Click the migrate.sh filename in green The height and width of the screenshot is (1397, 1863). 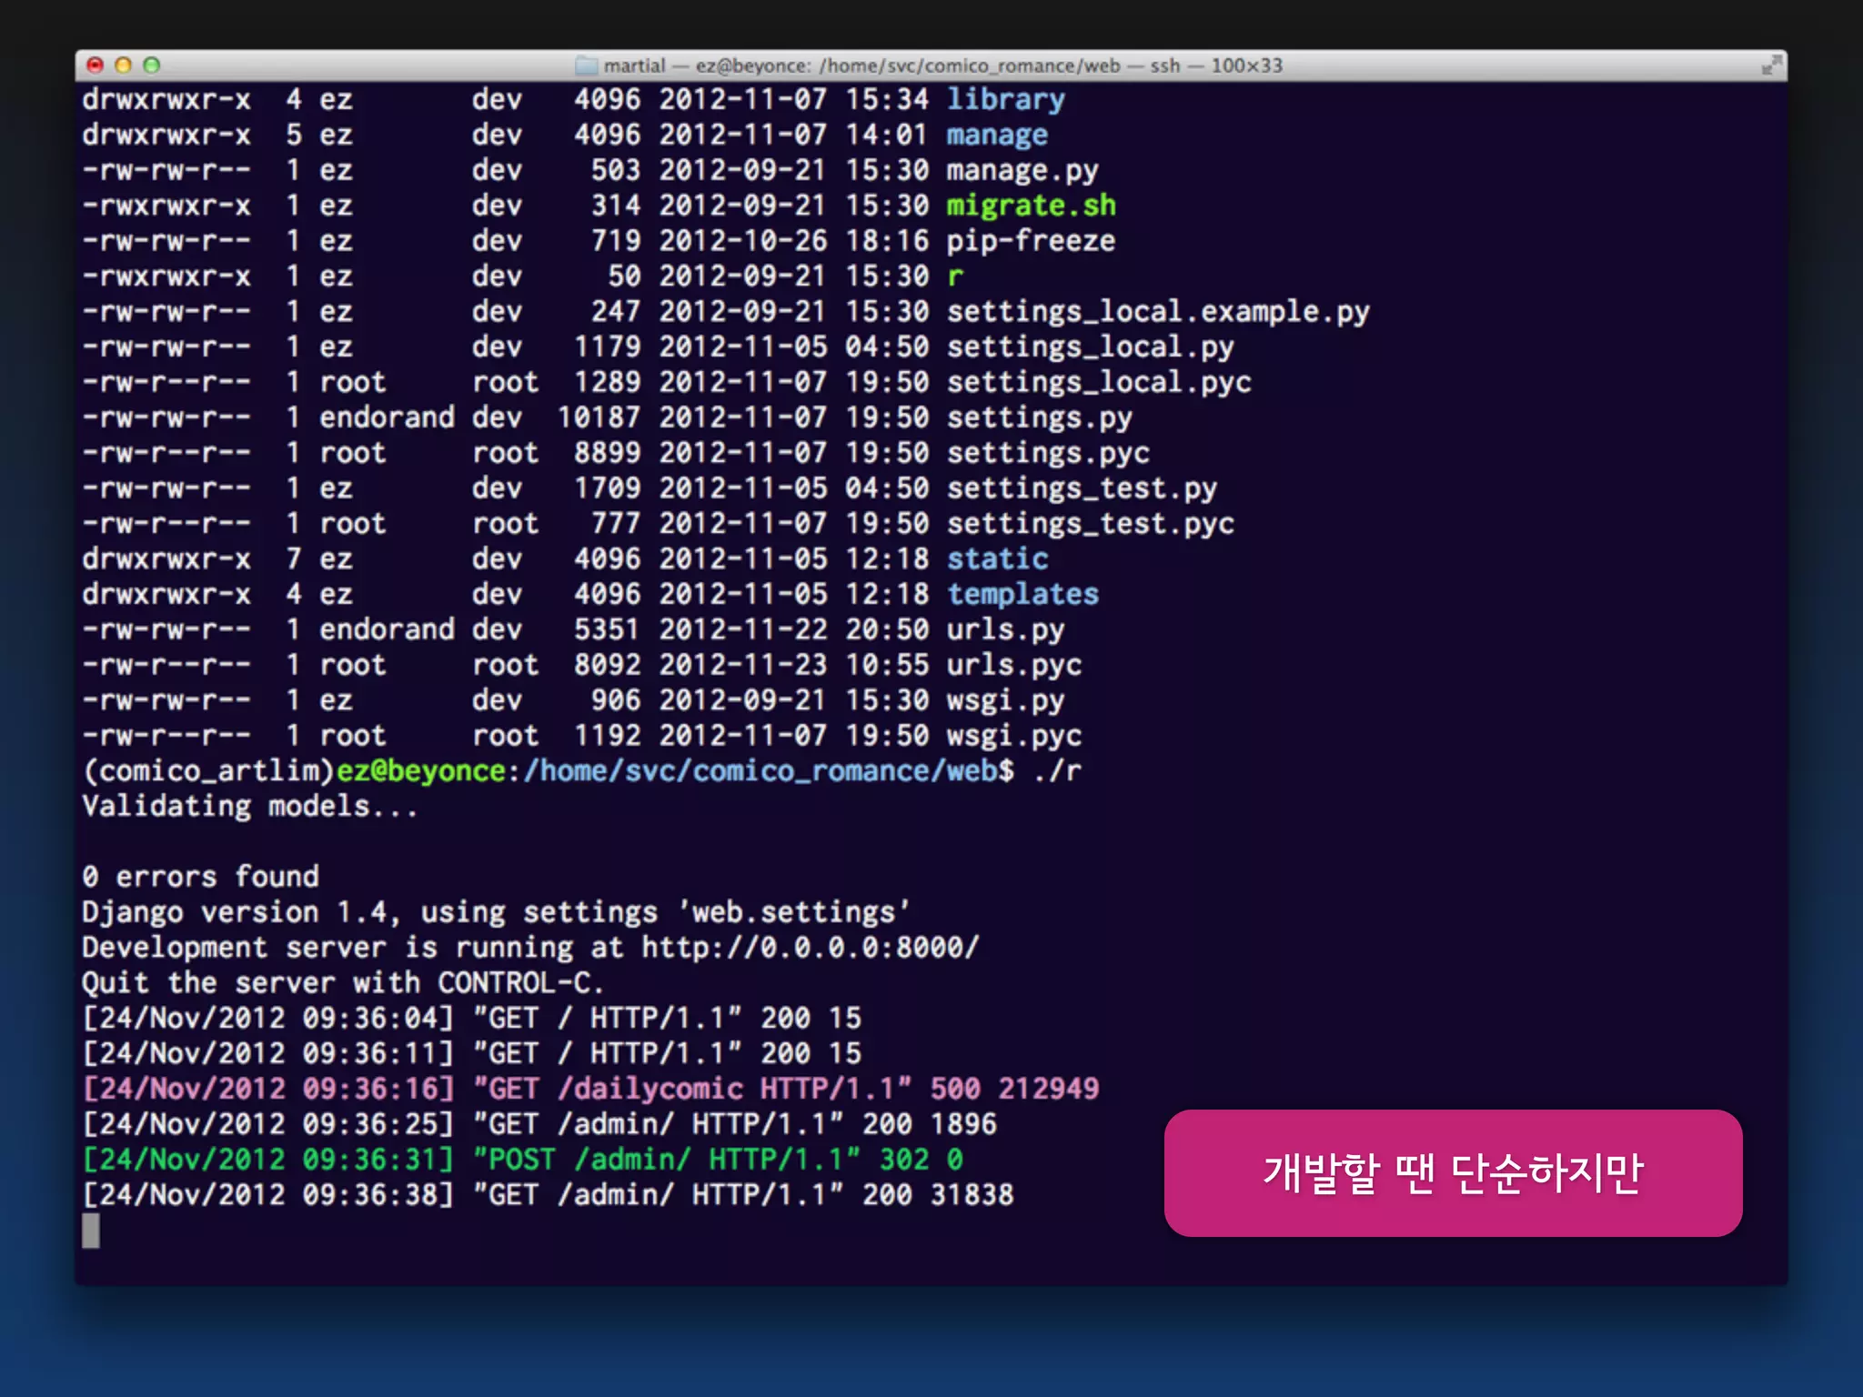click(1031, 206)
